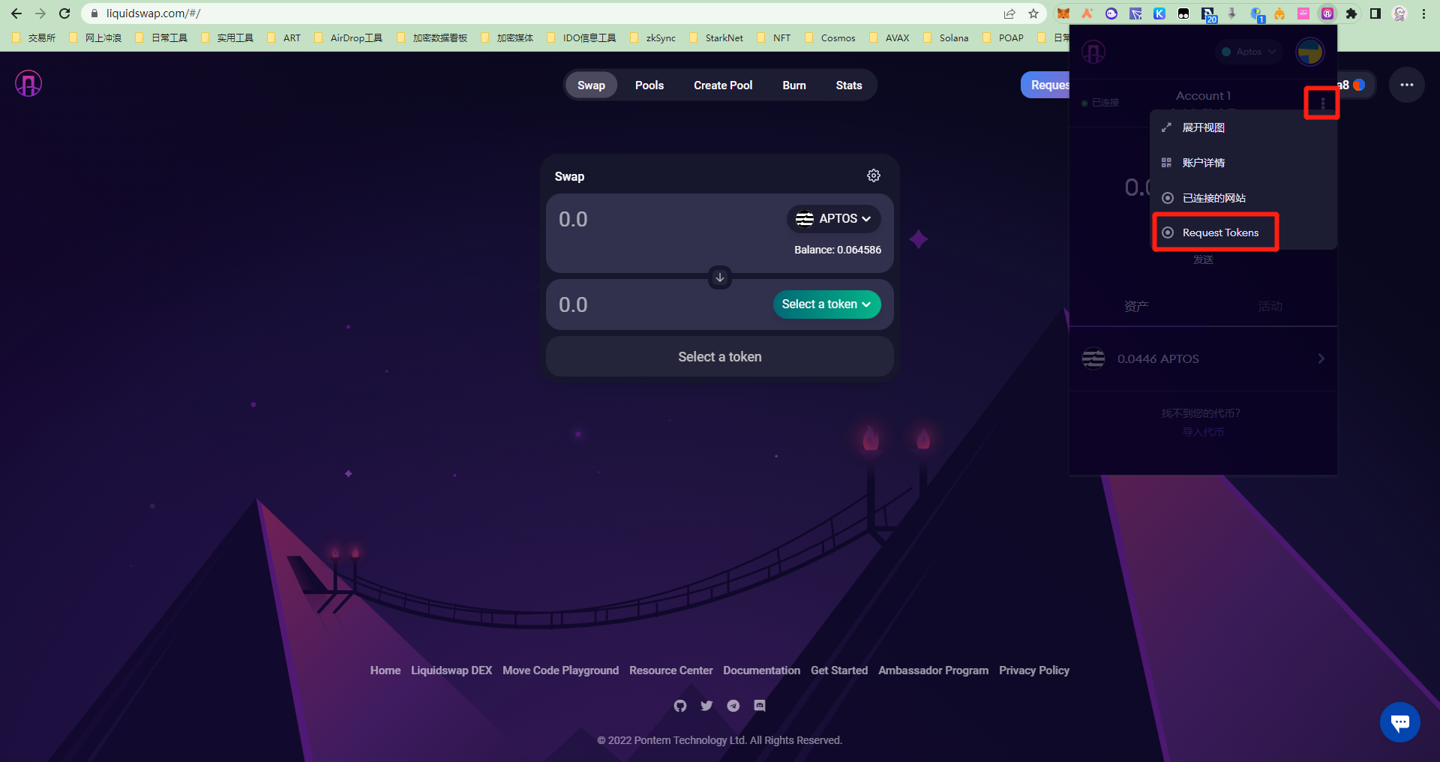Open the NFT bookmark folder
This screenshot has height=762, width=1440.
pos(774,37)
